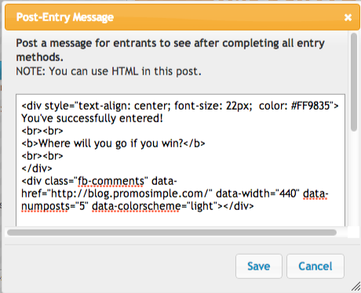The width and height of the screenshot is (361, 293).
Task: Click the underlined data-colorscheme attribute
Action: (136, 206)
